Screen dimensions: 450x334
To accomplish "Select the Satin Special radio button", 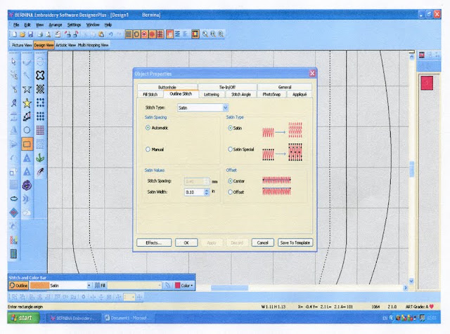I will 230,149.
